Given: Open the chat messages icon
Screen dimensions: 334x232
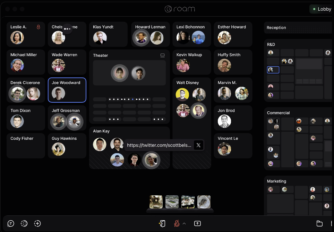Looking at the screenshot, I should pyautogui.click(x=11, y=223).
